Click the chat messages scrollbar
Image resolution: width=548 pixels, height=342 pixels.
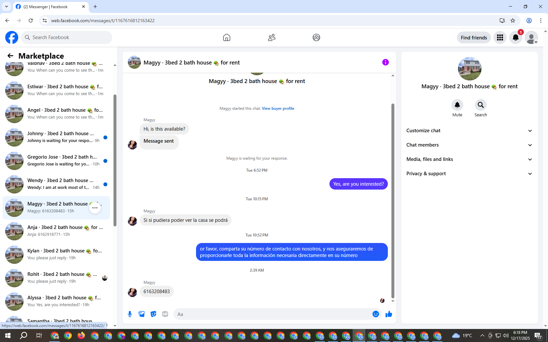coord(393,201)
